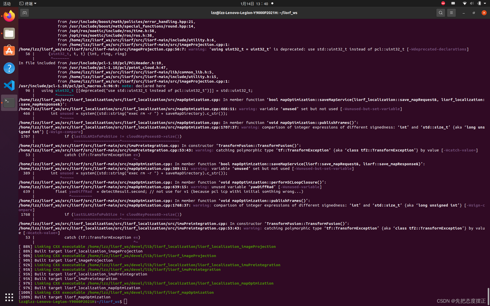Click the Wi-Fi status icon
Viewport: 490px width, 306px height.
coord(464,3)
